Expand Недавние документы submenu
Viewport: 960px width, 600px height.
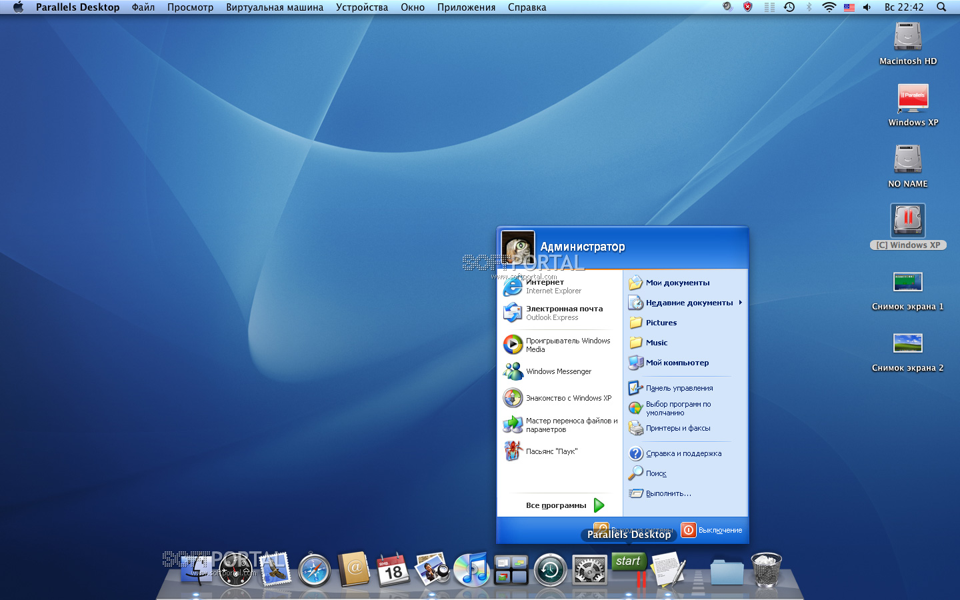pyautogui.click(x=685, y=303)
